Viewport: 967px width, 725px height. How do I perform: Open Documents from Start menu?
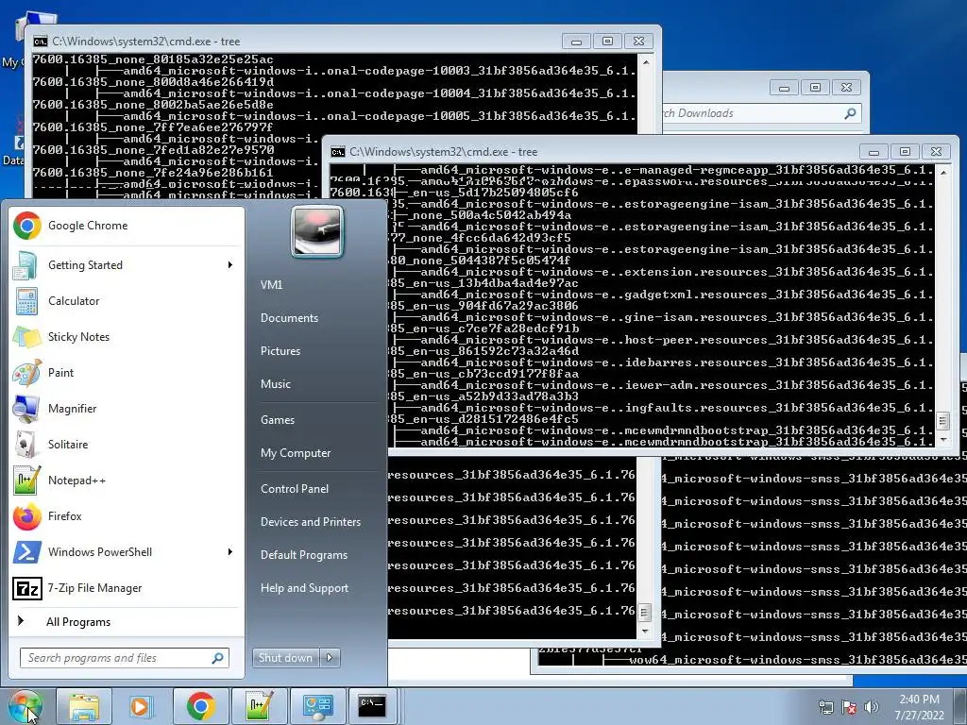pos(289,318)
